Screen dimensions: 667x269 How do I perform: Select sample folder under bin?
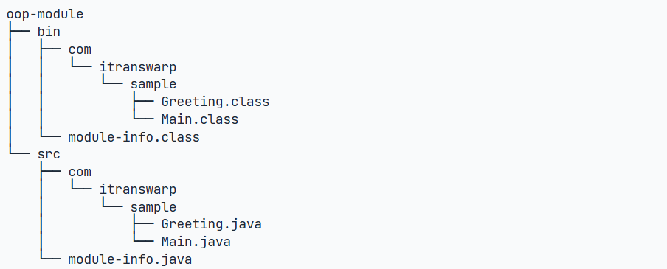tap(153, 84)
